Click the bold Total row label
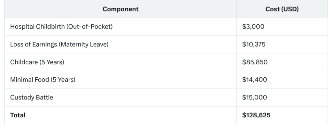The width and height of the screenshot is (333, 132). 18,115
